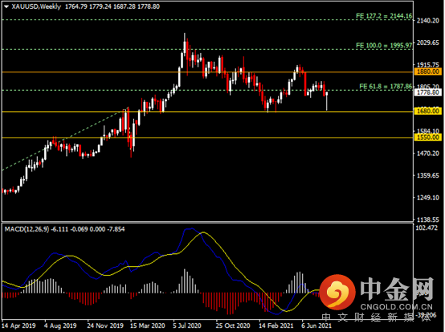Click the yellow 1550.00 price tag
This screenshot has height=332, width=445.
pyautogui.click(x=428, y=137)
